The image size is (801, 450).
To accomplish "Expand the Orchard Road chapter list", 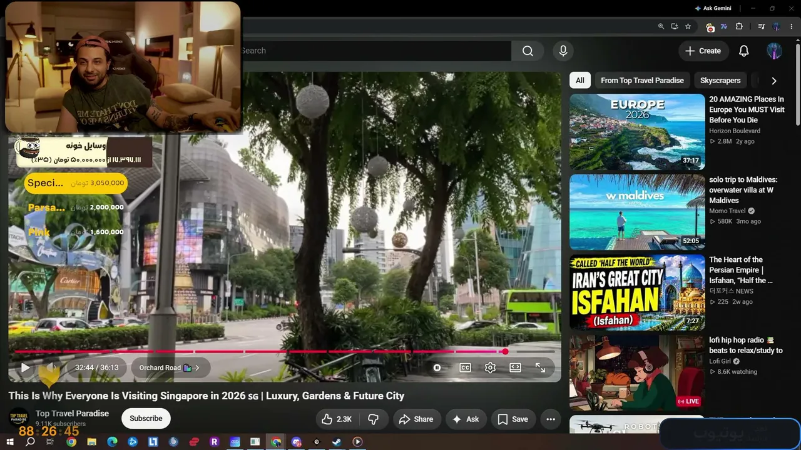I will [170, 367].
